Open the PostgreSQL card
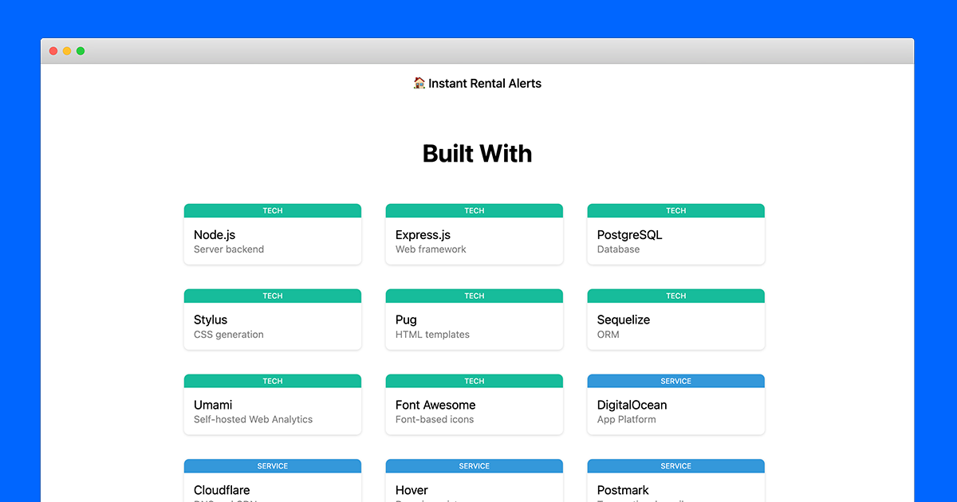 point(676,234)
